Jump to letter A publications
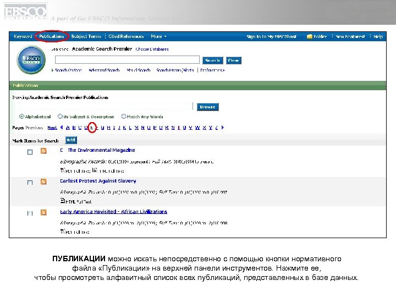The image size is (396, 297). click(x=68, y=128)
